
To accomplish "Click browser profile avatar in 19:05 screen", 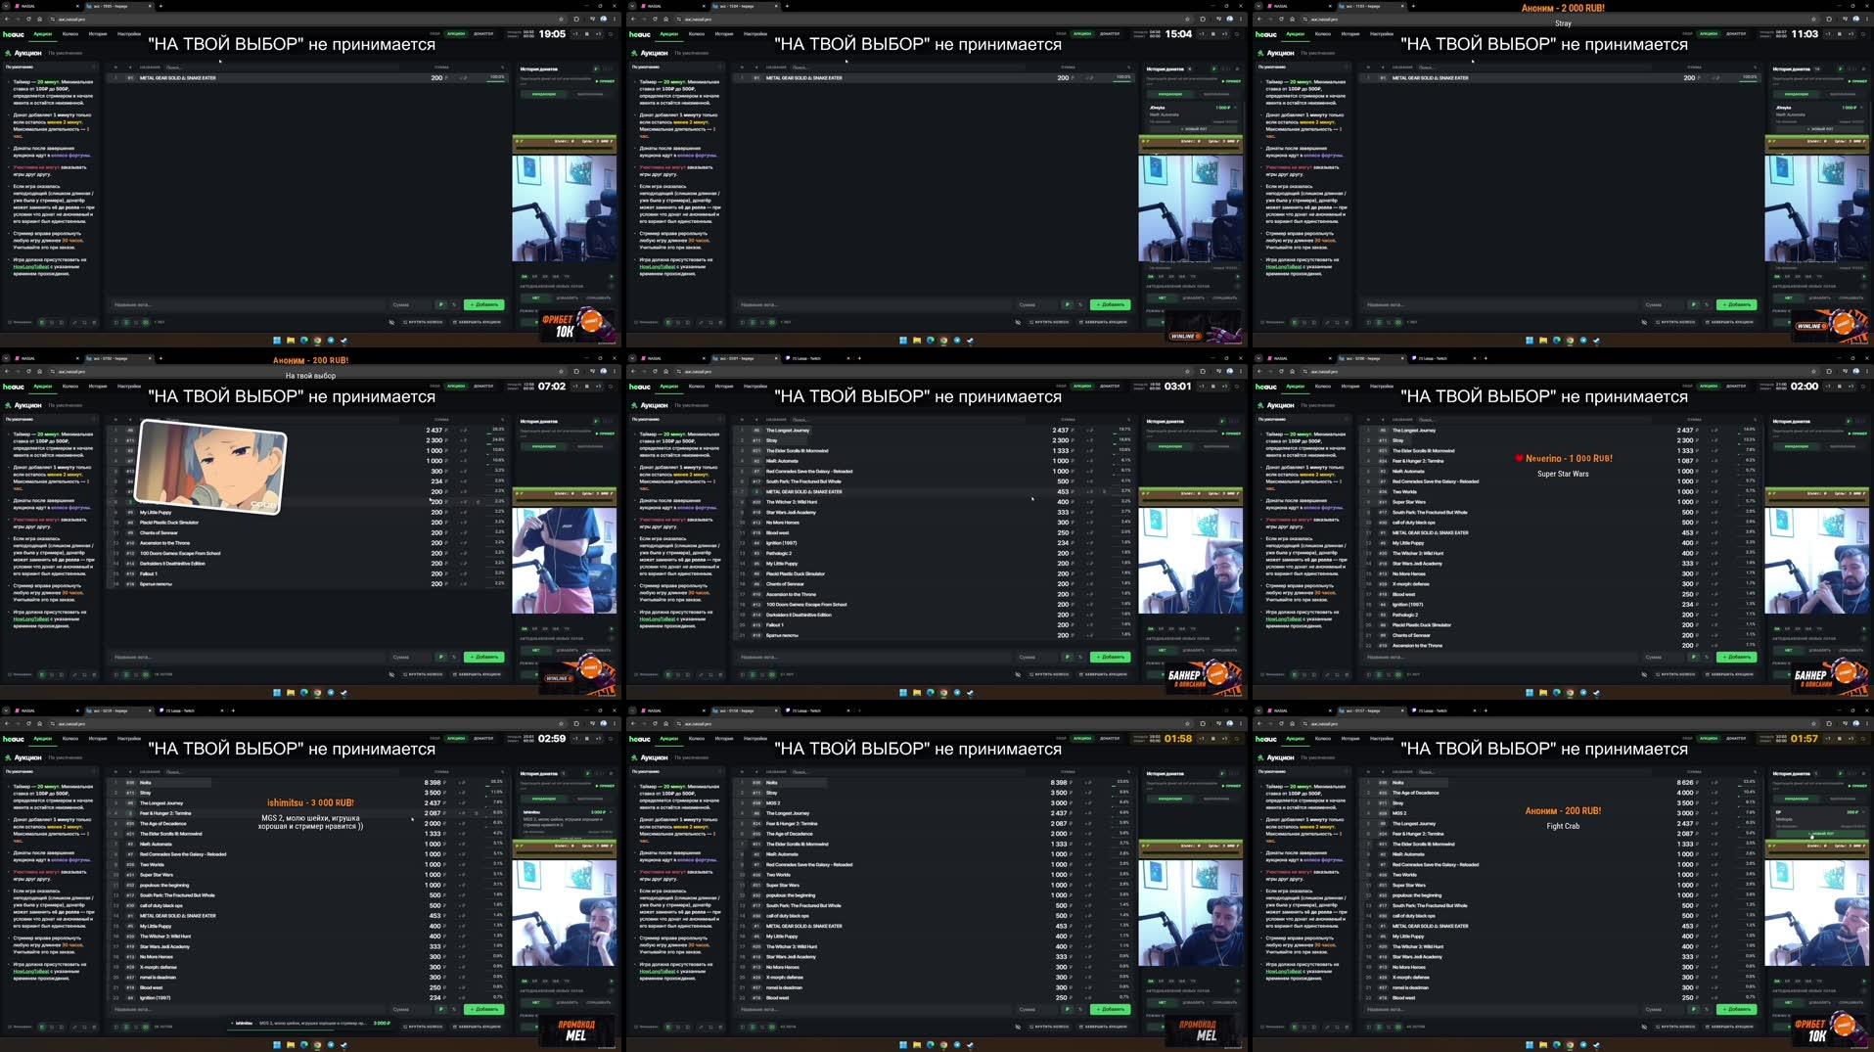I will (604, 19).
